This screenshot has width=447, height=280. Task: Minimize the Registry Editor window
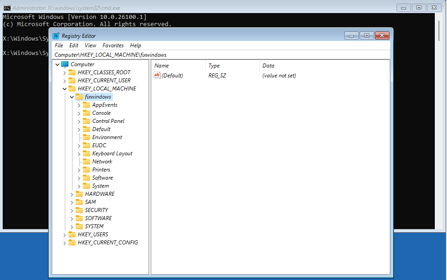point(352,36)
